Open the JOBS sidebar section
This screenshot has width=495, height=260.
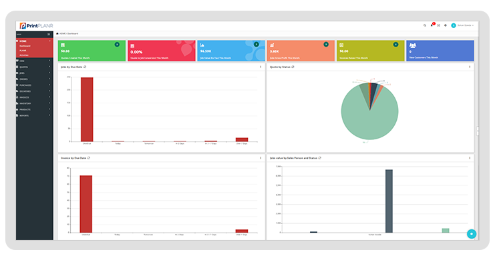point(35,73)
